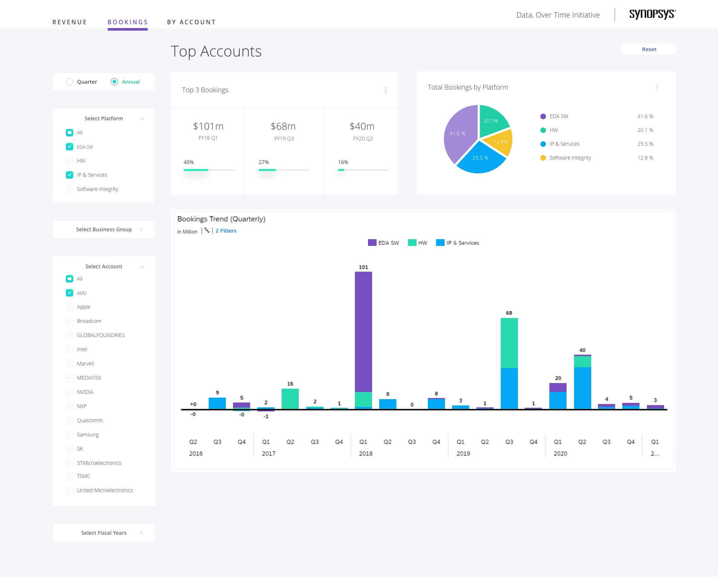Open Total Bookings by Platform options menu
The image size is (718, 577).
click(657, 87)
